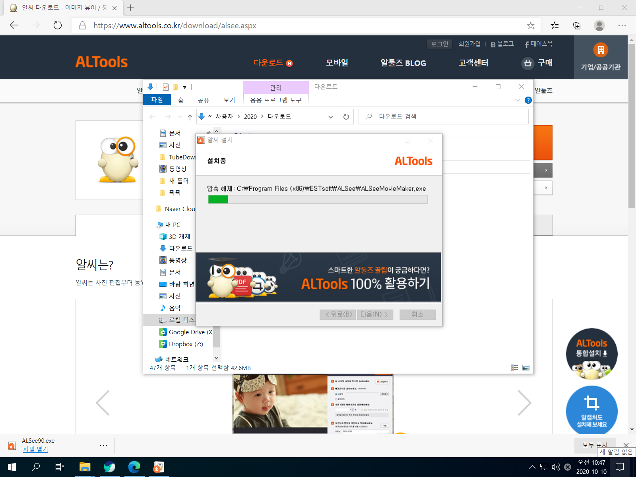
Task: Open 응용 프로그램 도구 ribbon tab
Action: pyautogui.click(x=275, y=100)
